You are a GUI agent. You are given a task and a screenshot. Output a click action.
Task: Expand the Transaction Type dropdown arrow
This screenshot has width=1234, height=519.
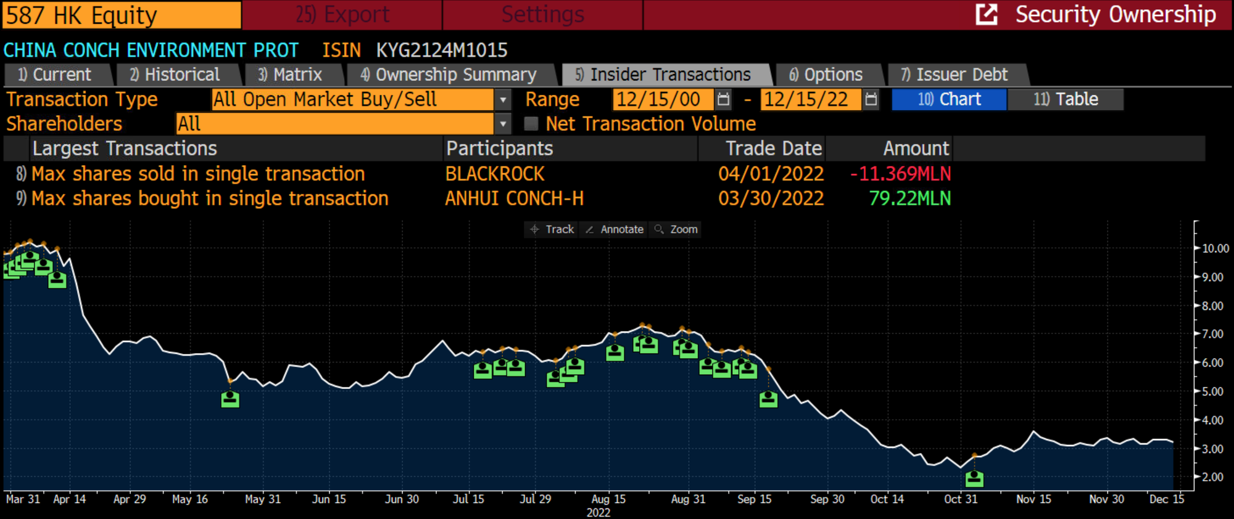click(503, 99)
